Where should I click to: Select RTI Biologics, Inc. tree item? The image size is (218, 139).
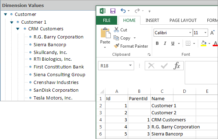pos(52,59)
